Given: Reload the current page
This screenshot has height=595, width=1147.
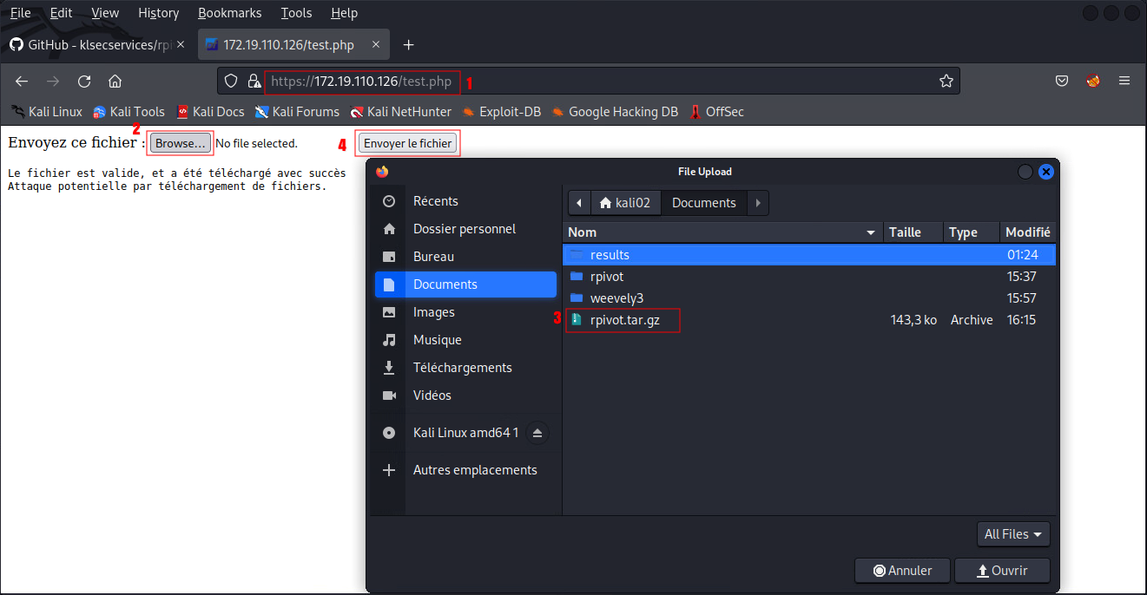Looking at the screenshot, I should tap(84, 82).
